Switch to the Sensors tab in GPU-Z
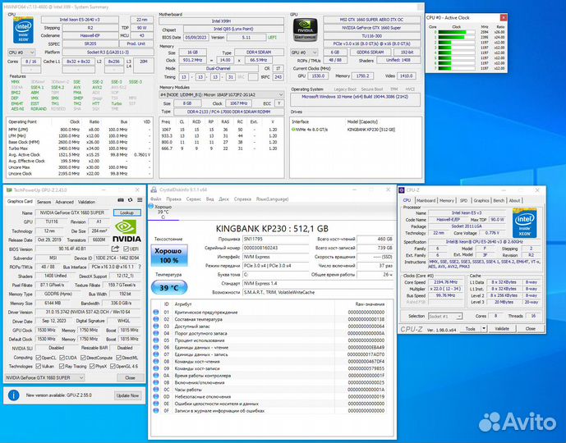Screen dimensions: 566x443 coord(44,201)
